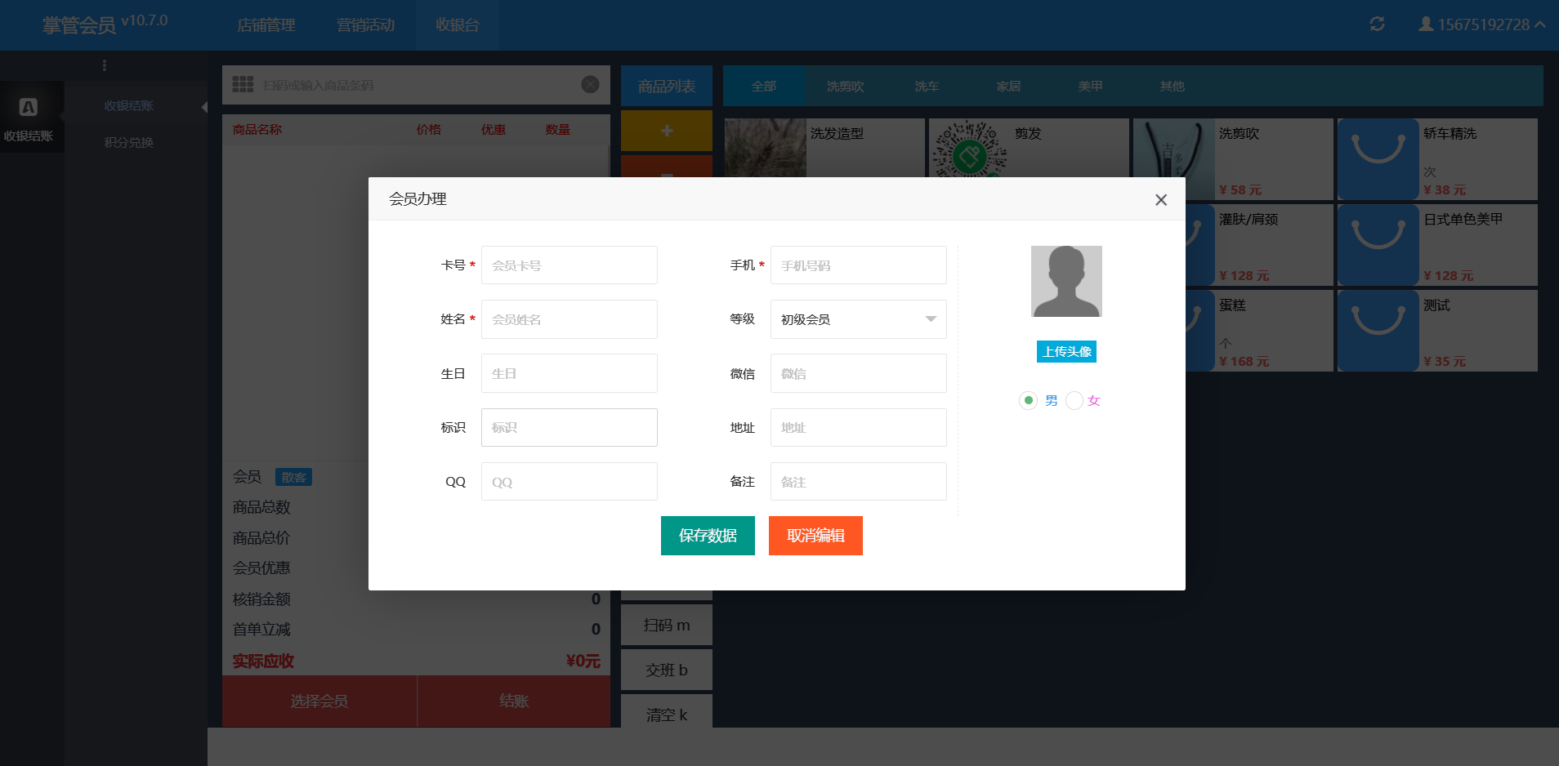The height and width of the screenshot is (766, 1559).
Task: Clear the barcode search with X icon
Action: point(590,85)
